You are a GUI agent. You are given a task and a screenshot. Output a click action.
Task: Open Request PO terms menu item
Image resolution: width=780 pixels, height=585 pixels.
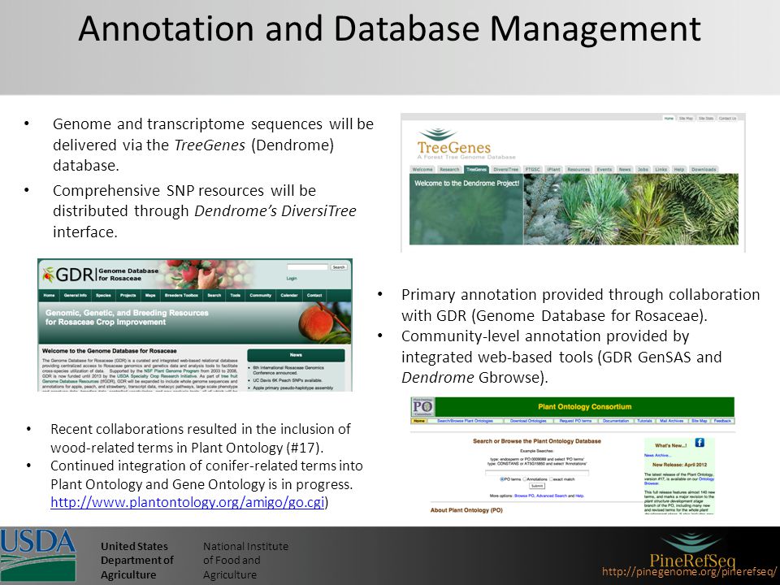click(575, 421)
